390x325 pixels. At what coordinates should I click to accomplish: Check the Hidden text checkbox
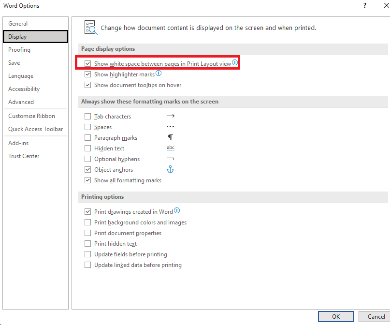pos(87,148)
